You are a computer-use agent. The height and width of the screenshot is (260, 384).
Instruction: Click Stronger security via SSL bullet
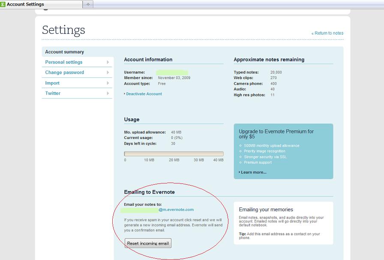tap(265, 157)
